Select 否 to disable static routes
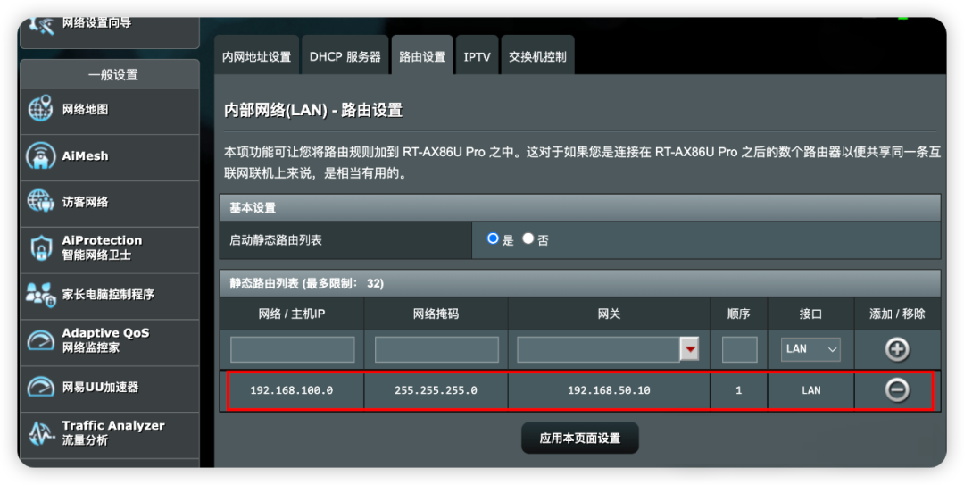Screen dimensions: 964x485 tap(528, 238)
